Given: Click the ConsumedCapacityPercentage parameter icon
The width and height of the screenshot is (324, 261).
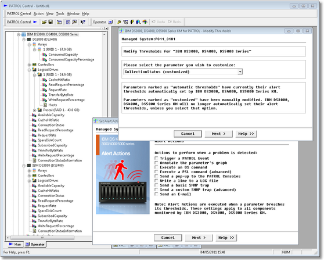Looking at the screenshot, I should (45, 59).
